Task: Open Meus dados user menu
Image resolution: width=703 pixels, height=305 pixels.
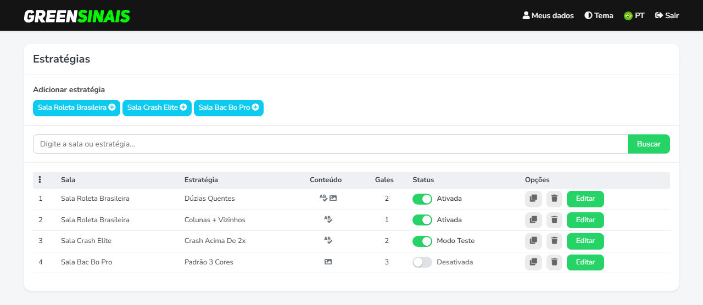Action: pyautogui.click(x=548, y=15)
